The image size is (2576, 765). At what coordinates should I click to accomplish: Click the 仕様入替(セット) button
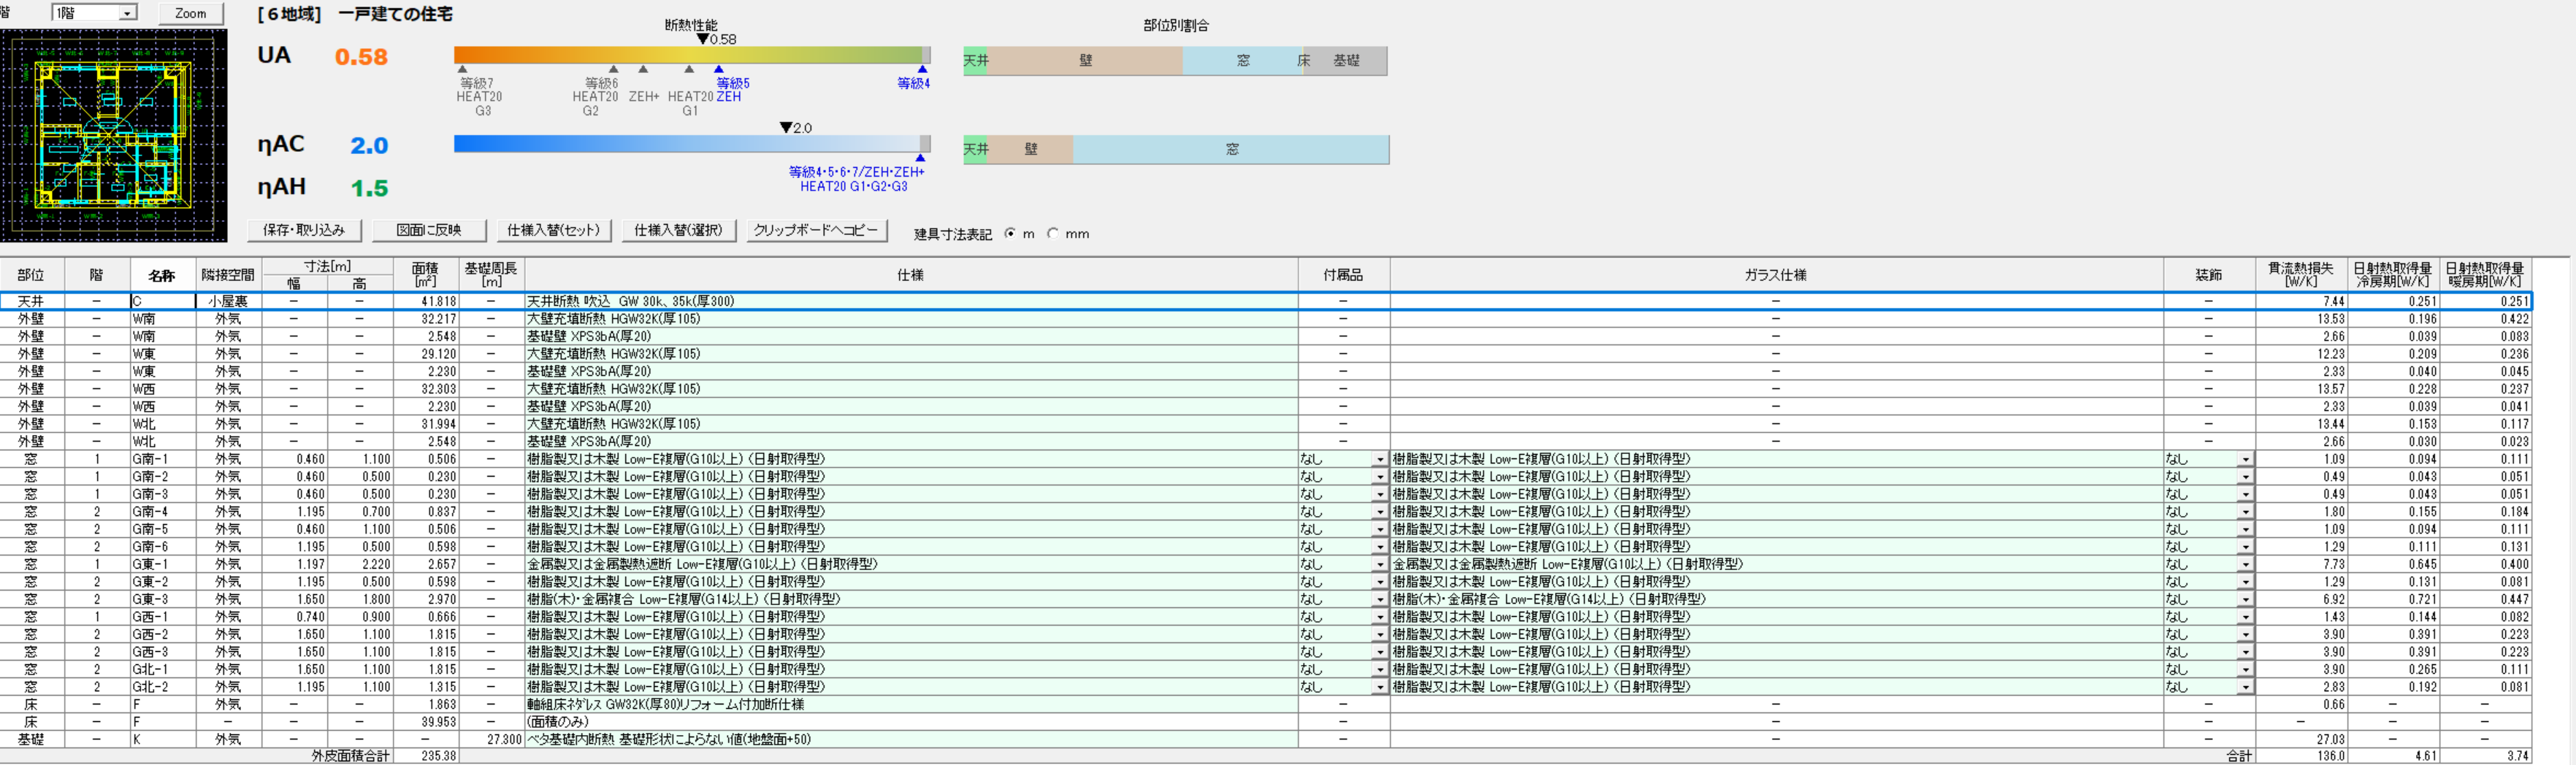pos(554,230)
